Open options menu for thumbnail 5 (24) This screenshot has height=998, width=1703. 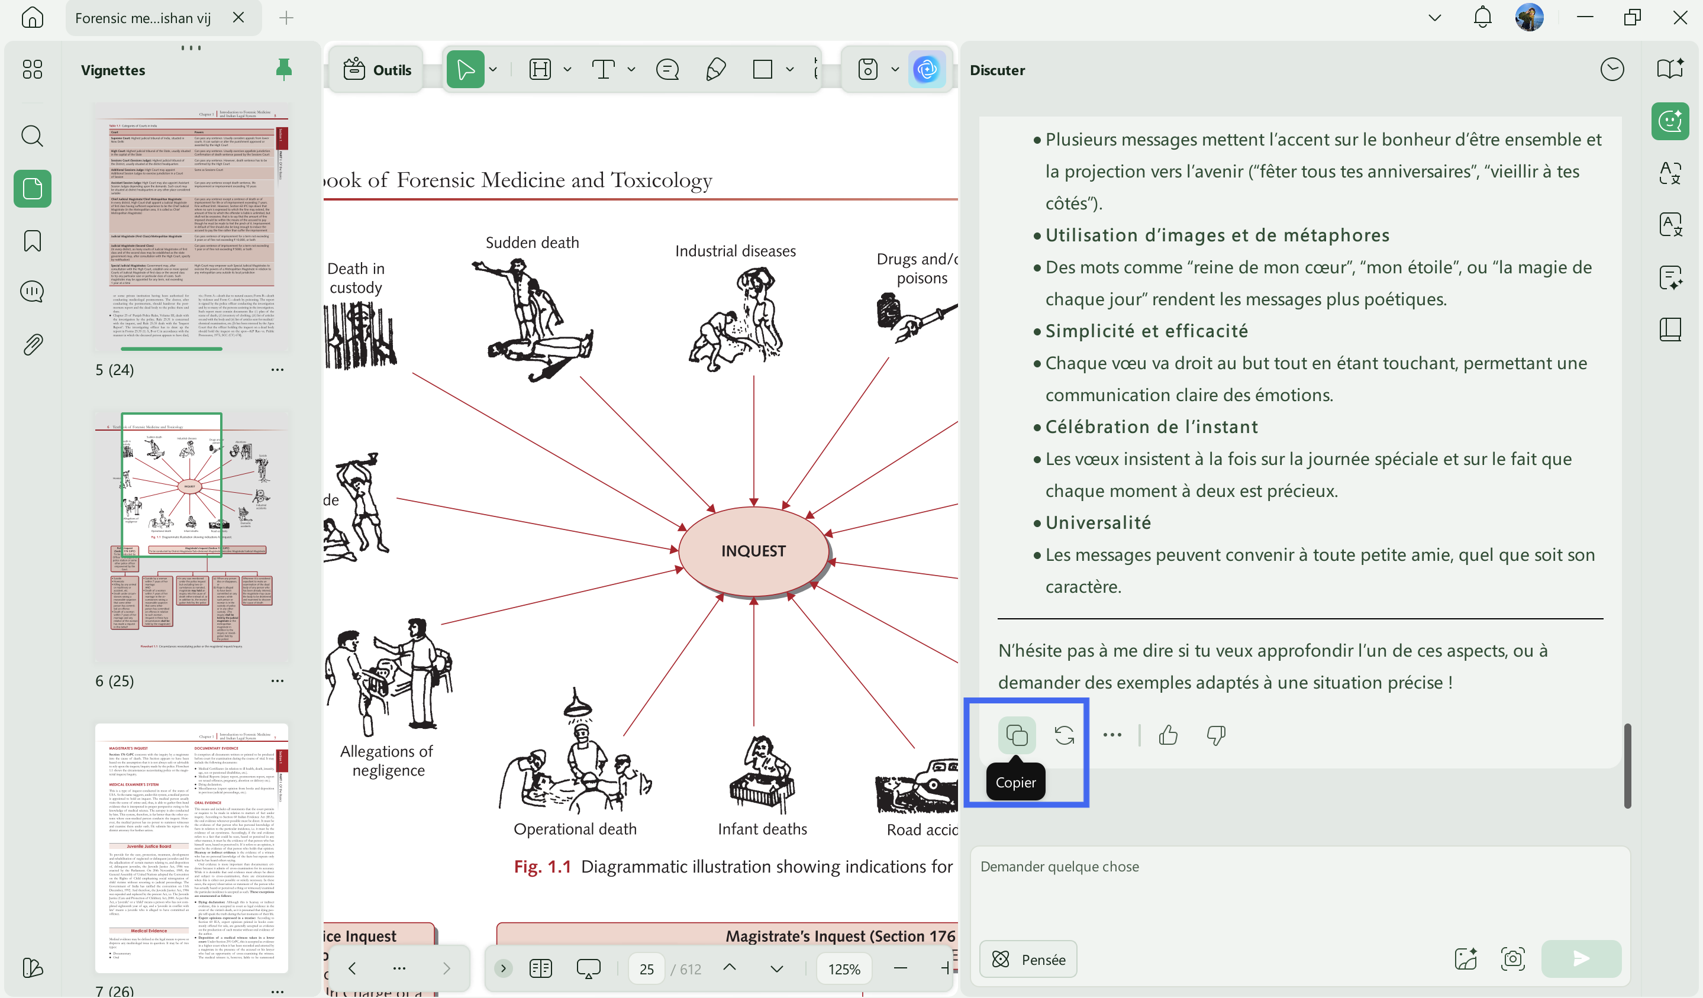277,370
